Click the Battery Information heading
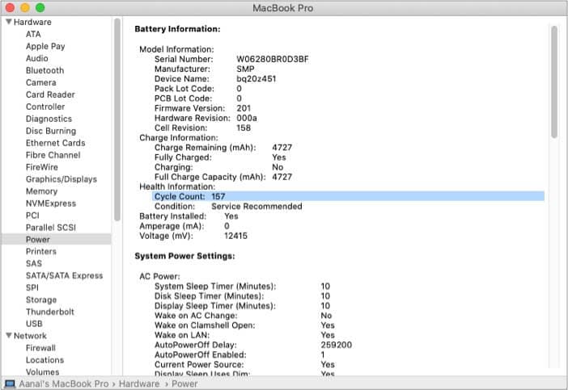568x390 pixels. tap(177, 29)
